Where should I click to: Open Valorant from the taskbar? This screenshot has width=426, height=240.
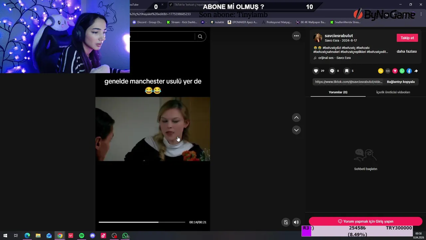pos(71,236)
